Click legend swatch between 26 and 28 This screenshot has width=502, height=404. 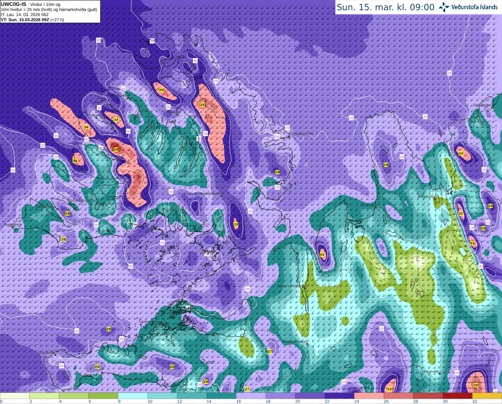pos(398,396)
